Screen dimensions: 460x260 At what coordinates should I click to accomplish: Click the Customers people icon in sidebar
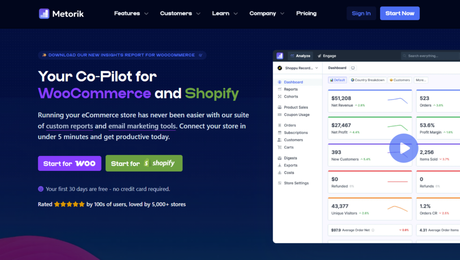tap(279, 140)
